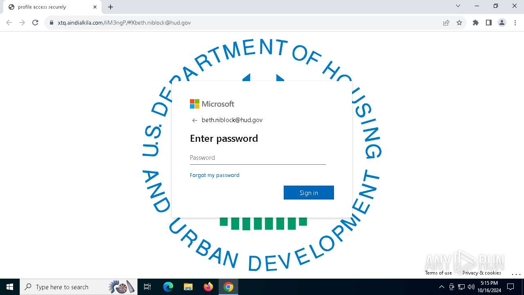Click the Sign in button
The width and height of the screenshot is (524, 295).
tap(309, 193)
